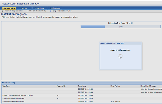Click the Server Pinging 192.168.2.217 dialog title
This screenshot has height=104, width=162.
[112, 43]
